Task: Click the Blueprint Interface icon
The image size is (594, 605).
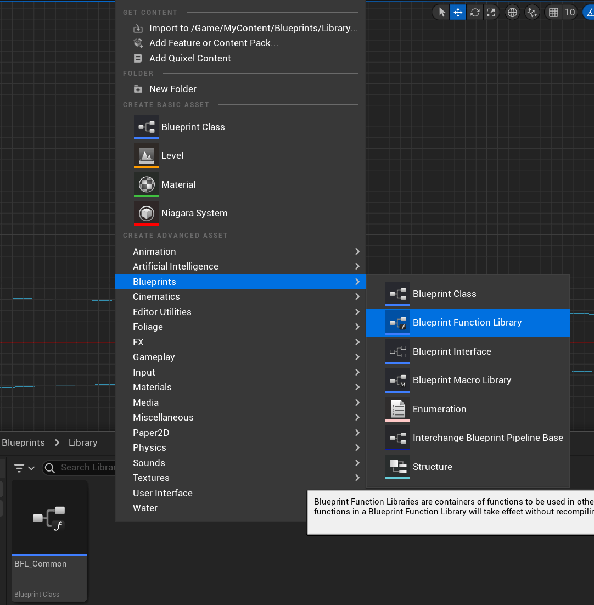Action: pos(397,351)
